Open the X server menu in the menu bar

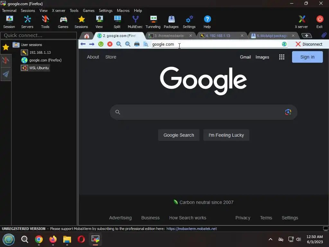point(58,11)
